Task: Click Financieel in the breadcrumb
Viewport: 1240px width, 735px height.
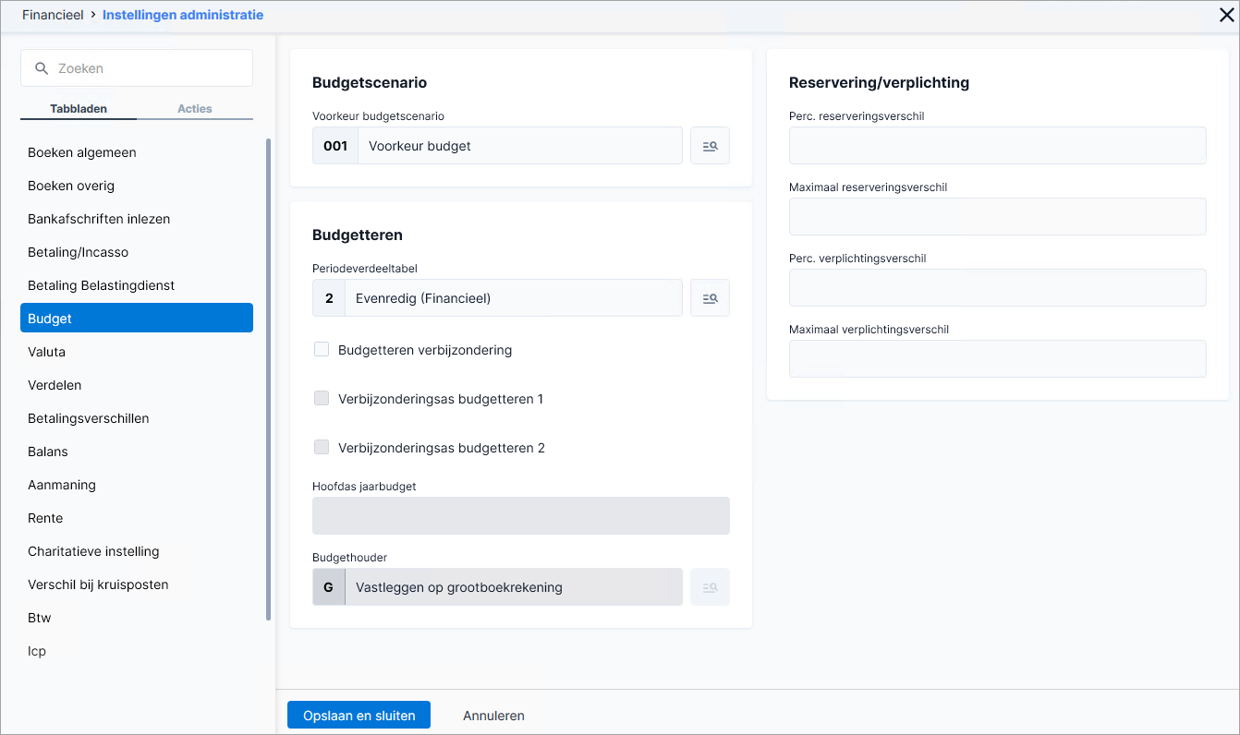Action: pos(53,15)
